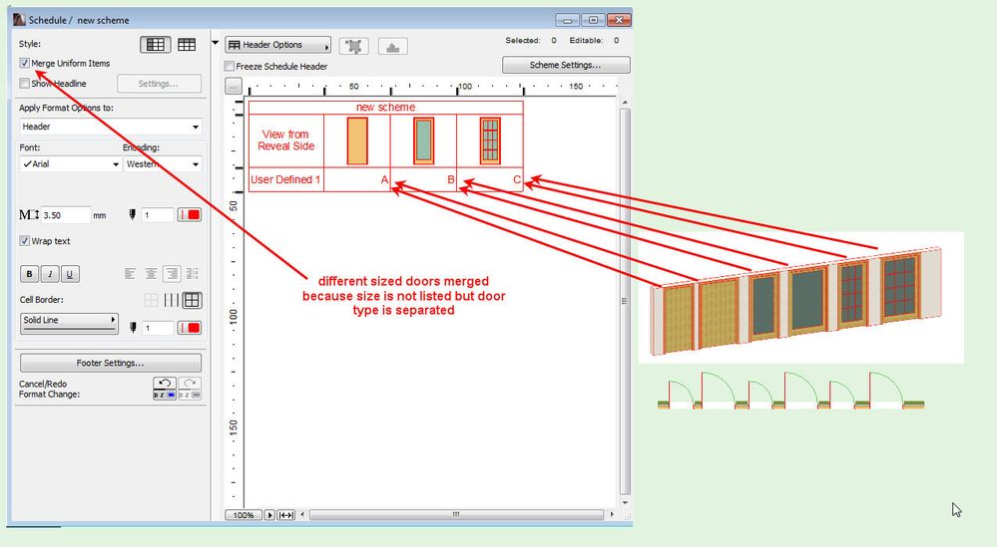Click the grayed Settings... button beside Show Headline
This screenshot has width=997, height=547.
159,83
